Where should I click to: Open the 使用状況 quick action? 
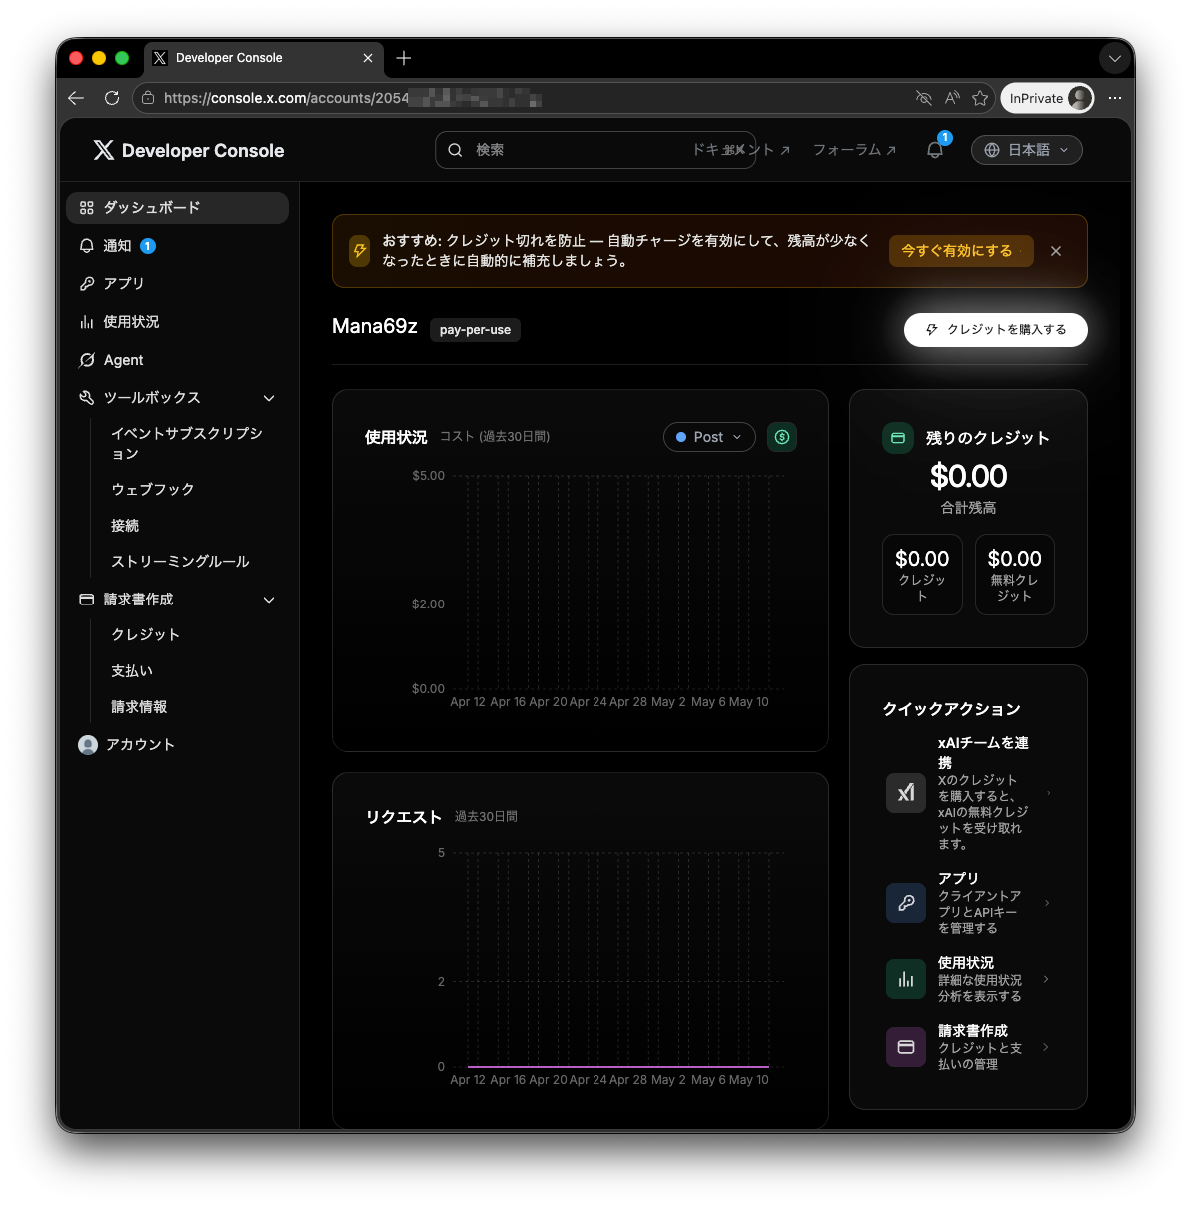pos(968,979)
